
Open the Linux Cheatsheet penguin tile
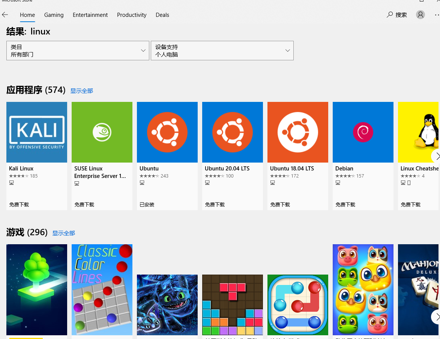(x=418, y=132)
